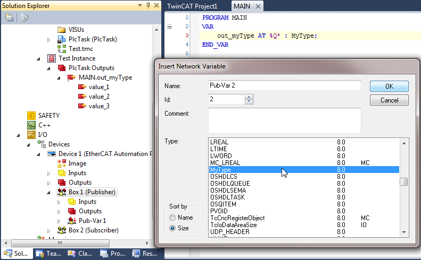Switch to the TwinCAT Project1 tab

[192, 6]
